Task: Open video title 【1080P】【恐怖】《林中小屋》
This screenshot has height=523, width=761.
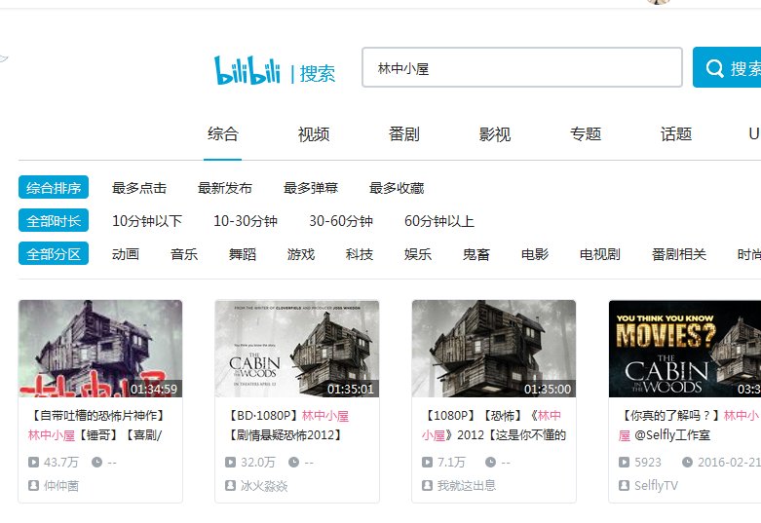Action: [x=494, y=426]
